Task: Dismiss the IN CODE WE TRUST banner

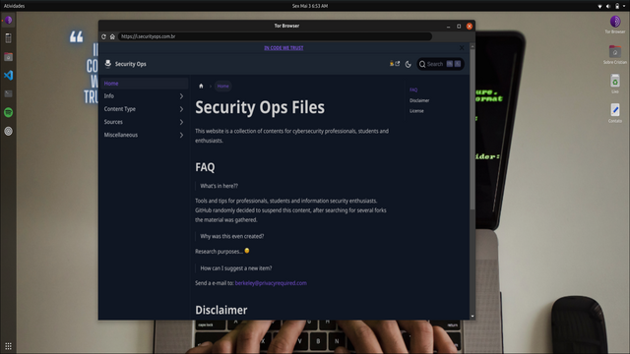Action: [462, 48]
